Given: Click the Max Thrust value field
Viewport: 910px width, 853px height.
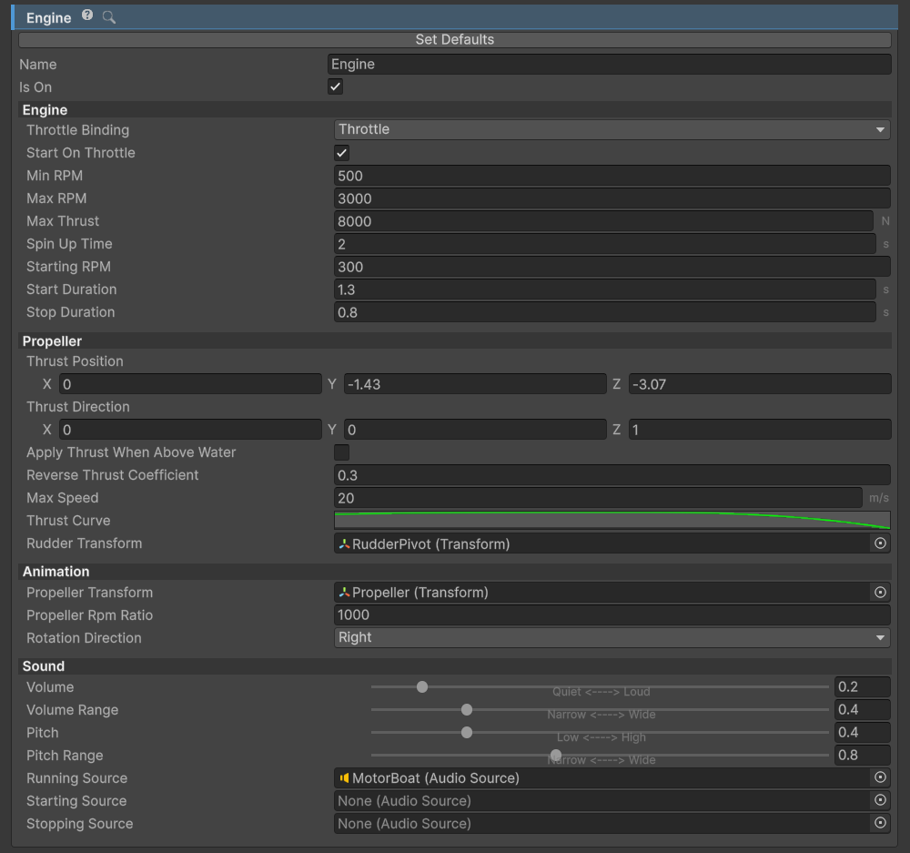Looking at the screenshot, I should coord(603,221).
